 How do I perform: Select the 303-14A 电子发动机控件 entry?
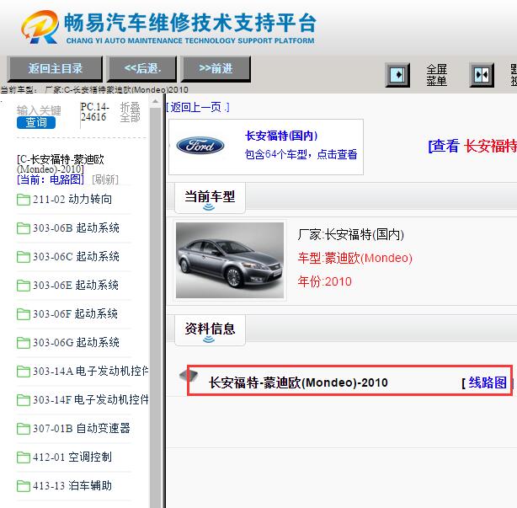(90, 372)
